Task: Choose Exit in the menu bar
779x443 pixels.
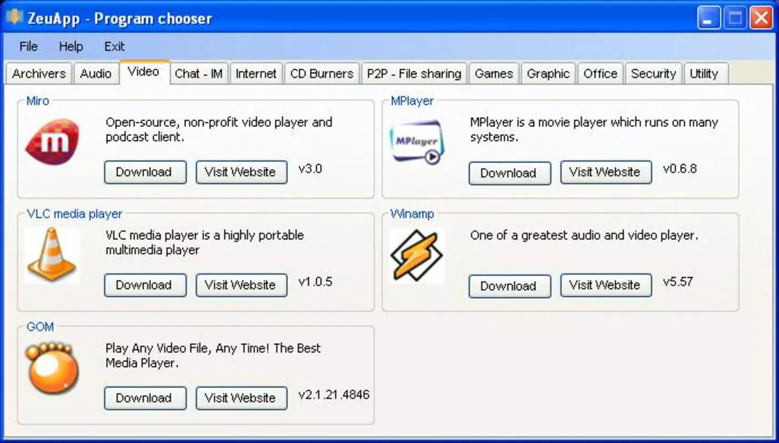Action: tap(114, 47)
